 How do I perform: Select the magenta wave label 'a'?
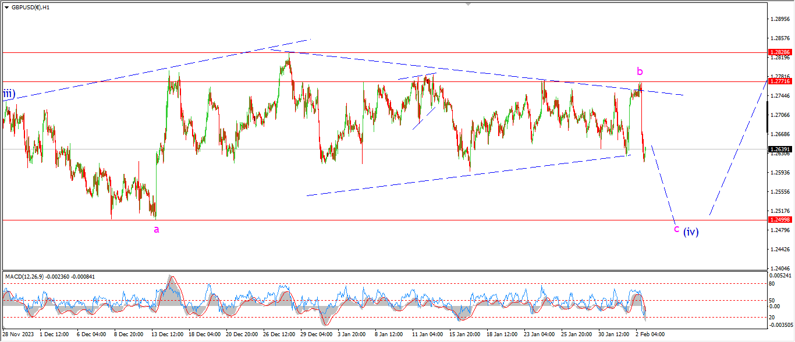click(156, 229)
